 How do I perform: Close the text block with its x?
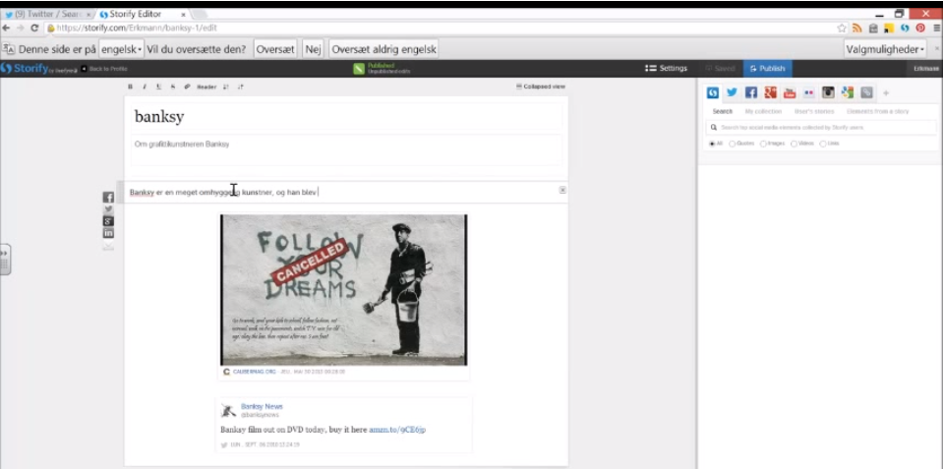point(562,190)
